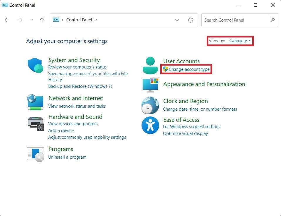Open Adjust commonly used mobility settings
Image resolution: width=281 pixels, height=216 pixels.
(87, 137)
